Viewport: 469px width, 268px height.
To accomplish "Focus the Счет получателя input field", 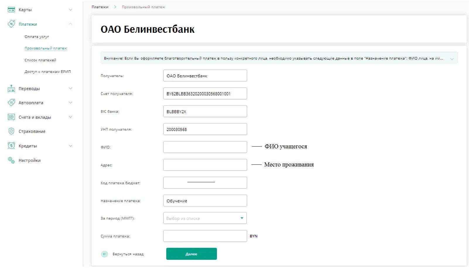I will click(205, 94).
